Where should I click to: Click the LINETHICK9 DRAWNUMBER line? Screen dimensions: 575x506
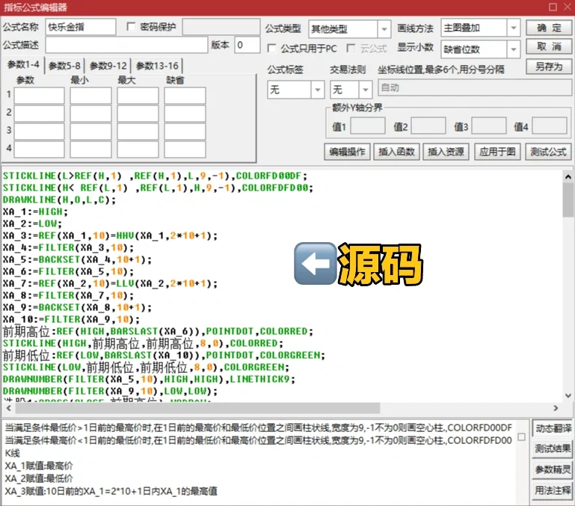click(x=149, y=379)
